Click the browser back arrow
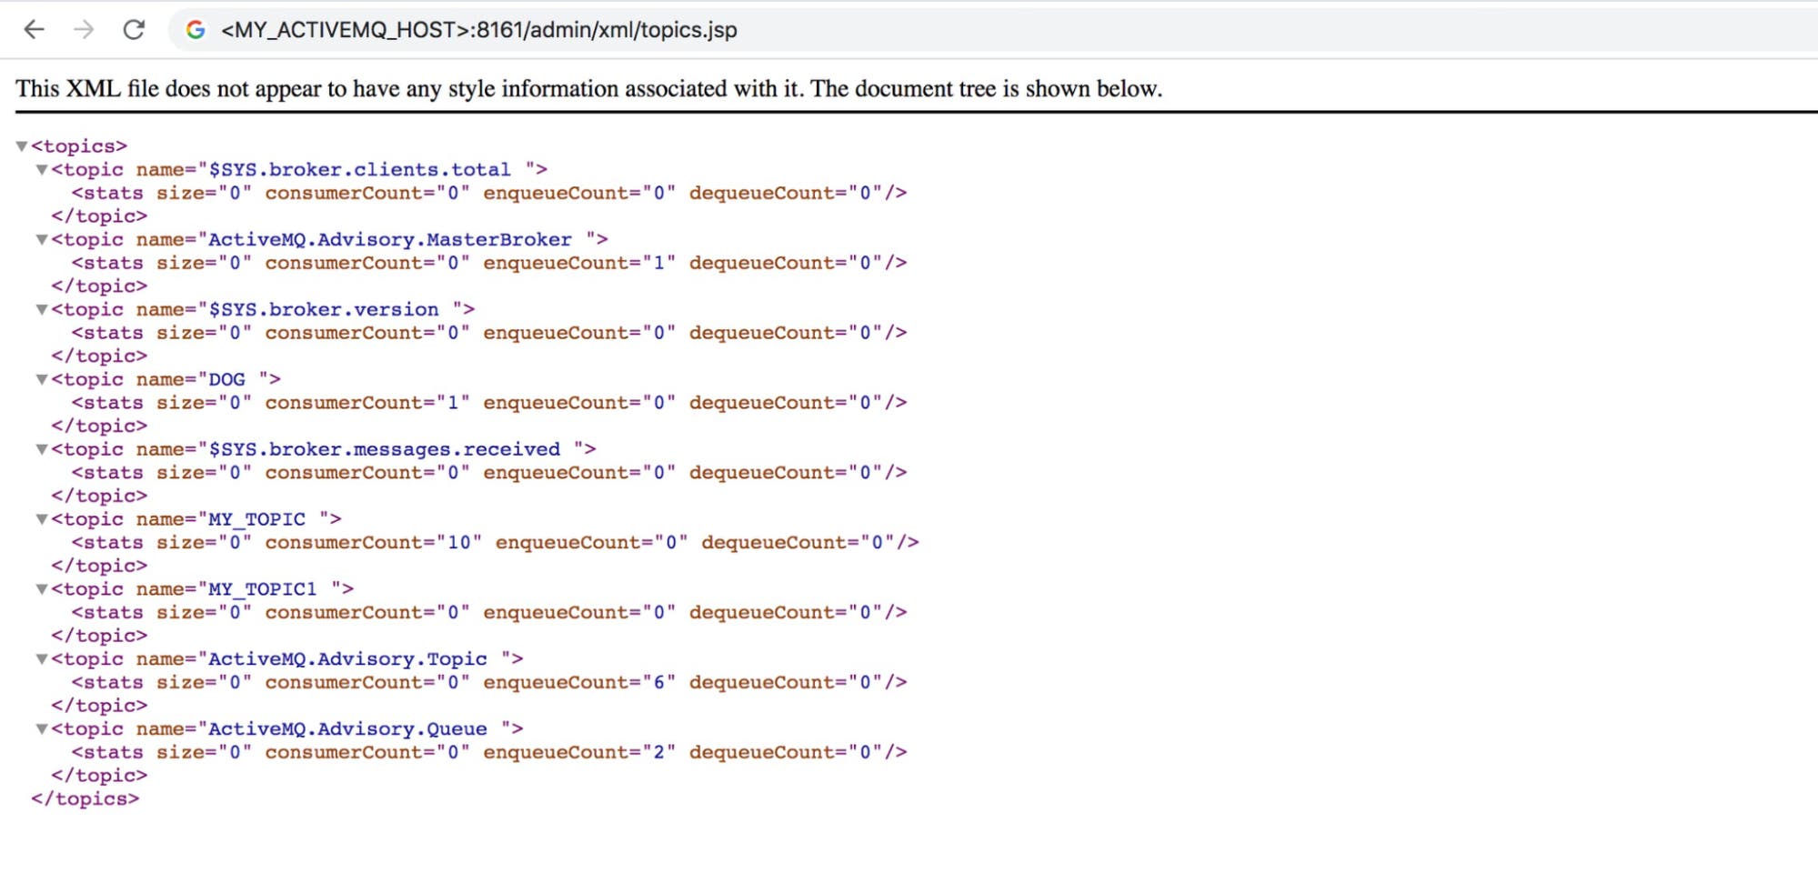1818x883 pixels. [x=35, y=30]
